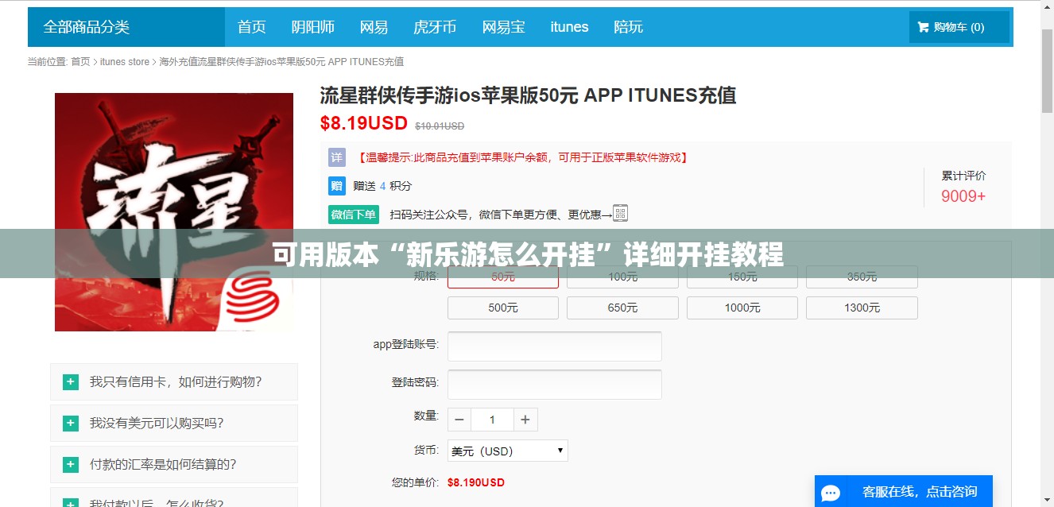Select the 50元 option

click(503, 277)
